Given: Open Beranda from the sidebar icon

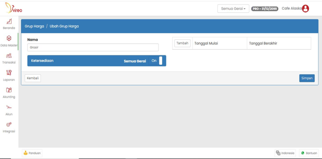Looking at the screenshot, I should [9, 21].
